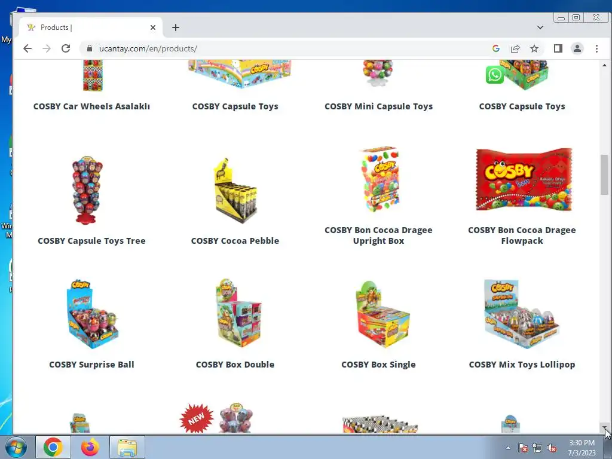The height and width of the screenshot is (459, 612).
Task: Click red Cosby Flowpack image
Action: click(x=524, y=179)
